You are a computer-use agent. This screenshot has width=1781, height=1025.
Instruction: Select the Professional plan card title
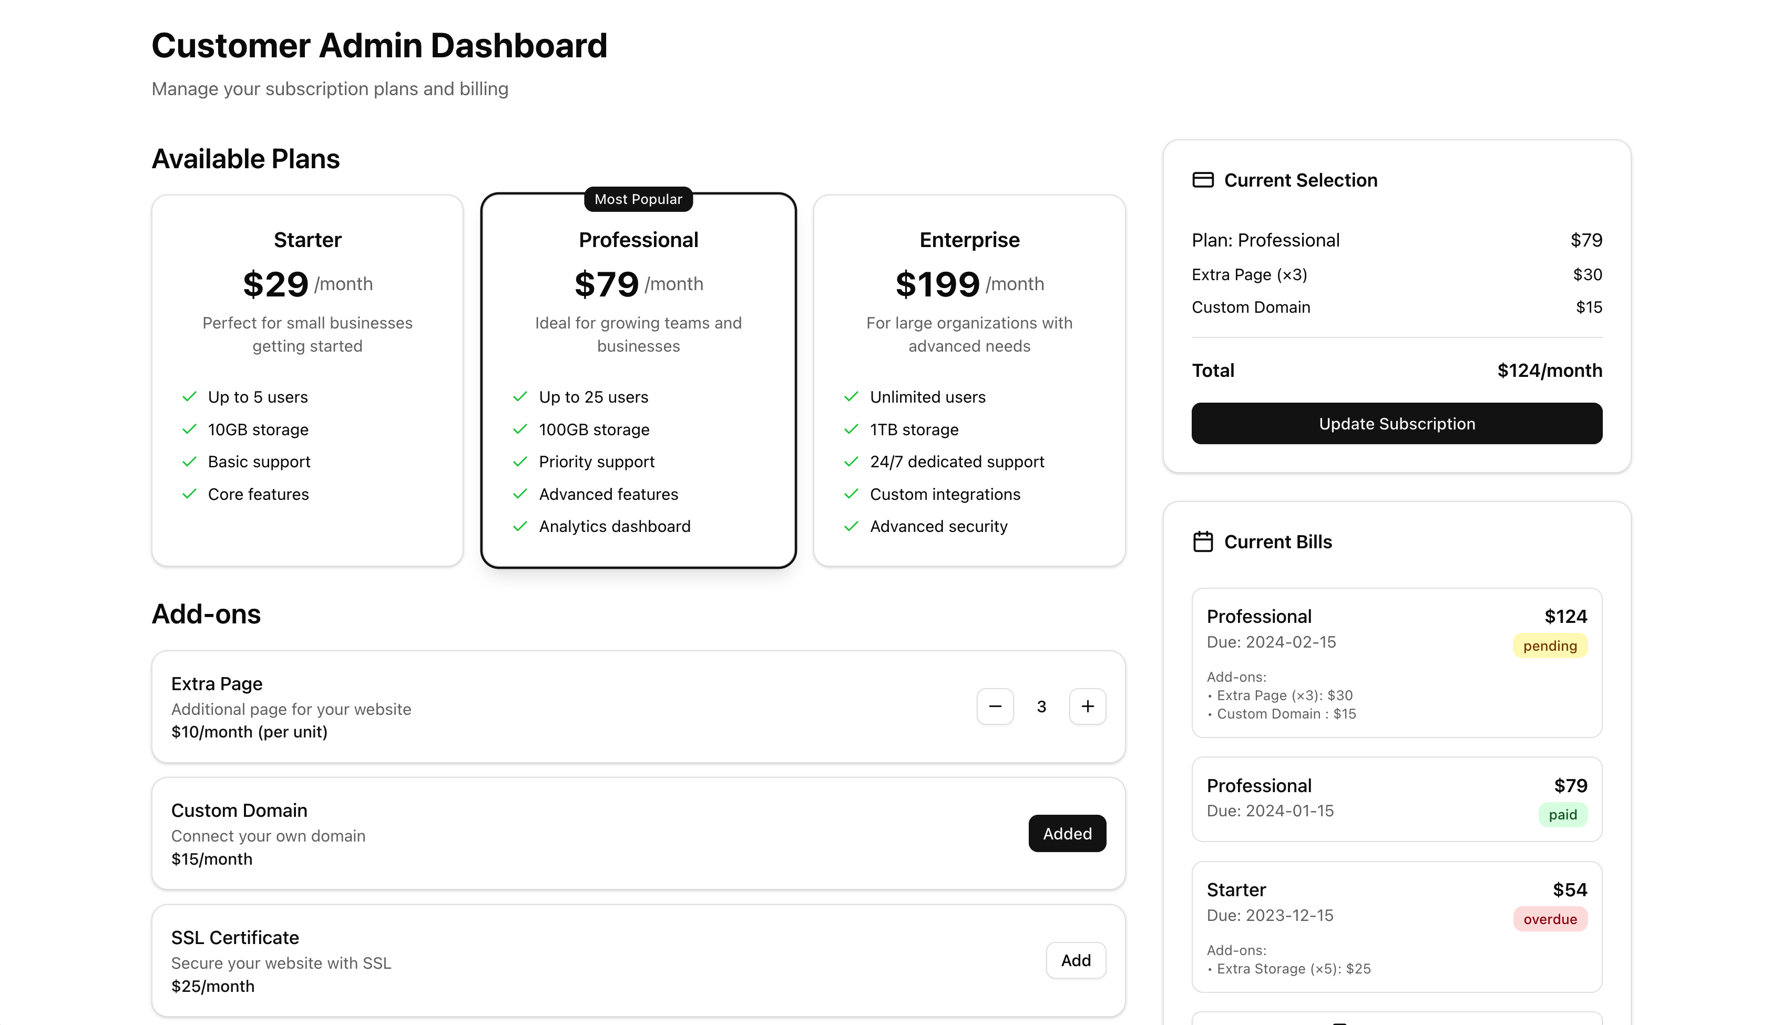(638, 240)
